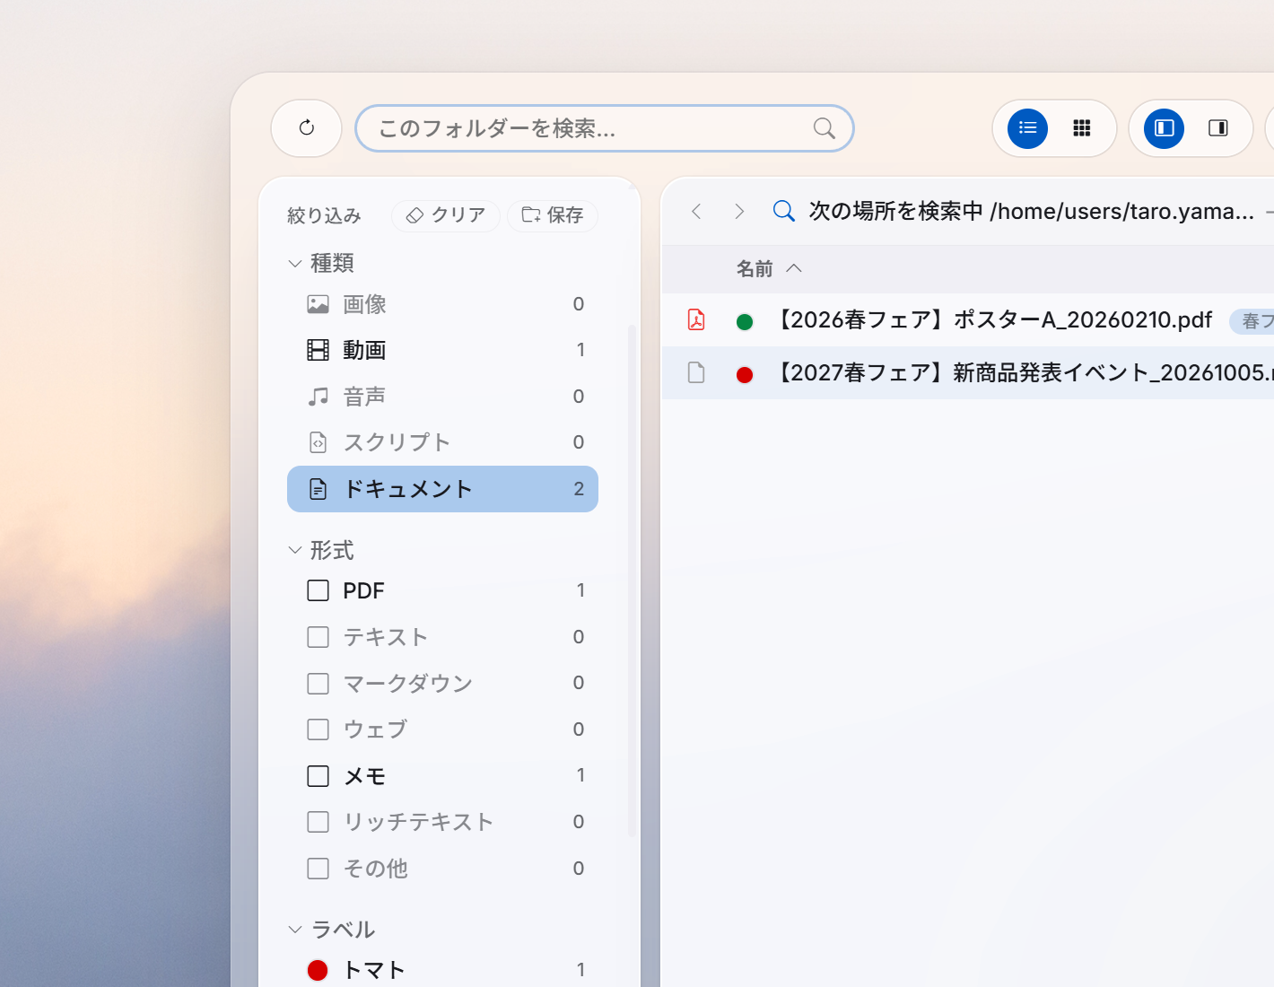Focus the このフォルダーを検索 search field
Screen dimensions: 1274x987
[605, 128]
